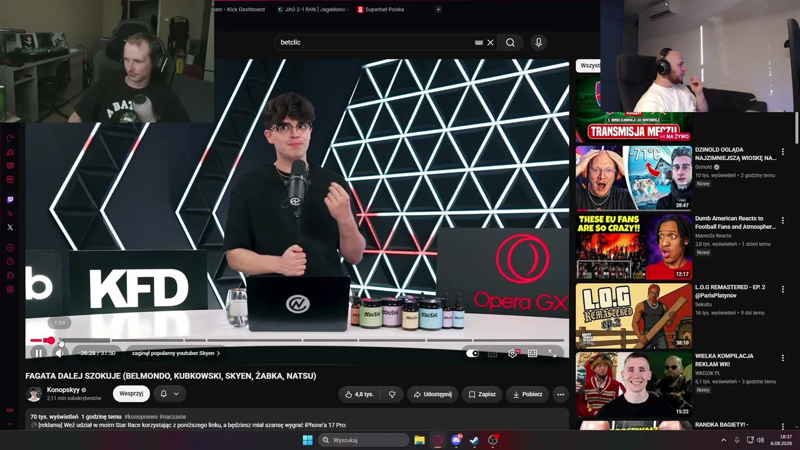Click the Pobierz download button
Viewport: 800px width, 450px height.
tap(527, 394)
